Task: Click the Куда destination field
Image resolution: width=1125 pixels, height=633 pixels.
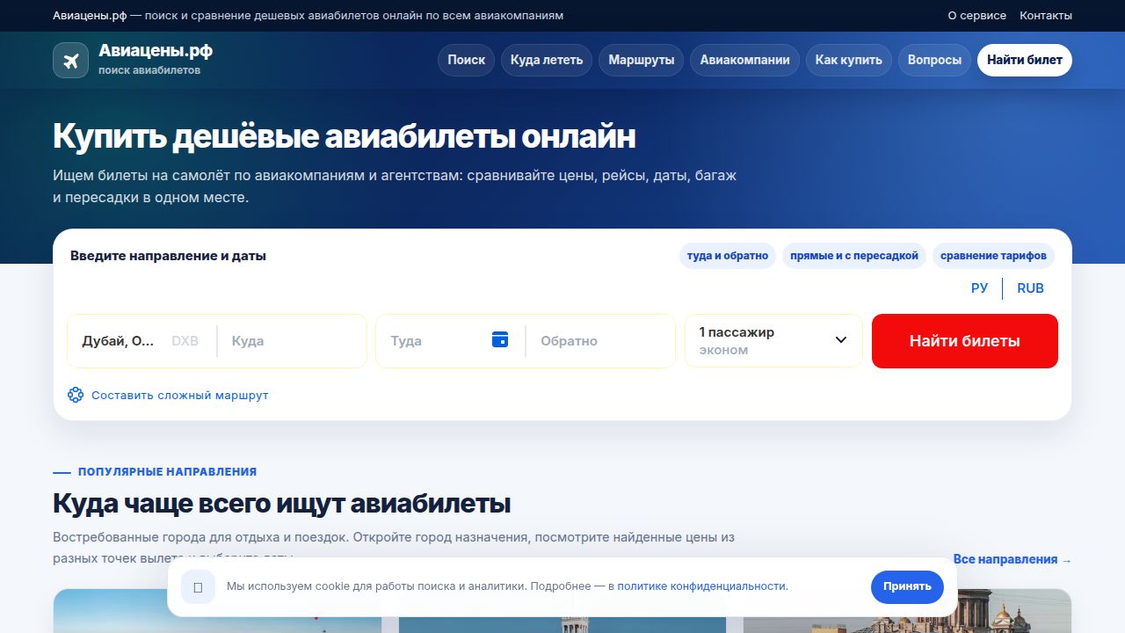Action: coord(292,341)
